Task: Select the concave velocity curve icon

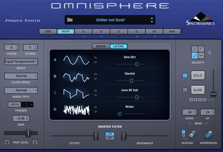Action: click(194, 55)
